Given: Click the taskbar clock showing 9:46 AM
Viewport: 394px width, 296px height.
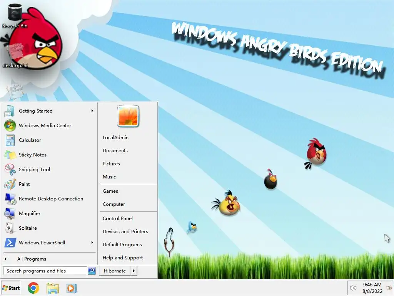Looking at the screenshot, I should click(x=372, y=288).
